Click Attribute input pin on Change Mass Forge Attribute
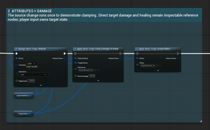Viewport: 210px width, 130px height. pos(17,65)
